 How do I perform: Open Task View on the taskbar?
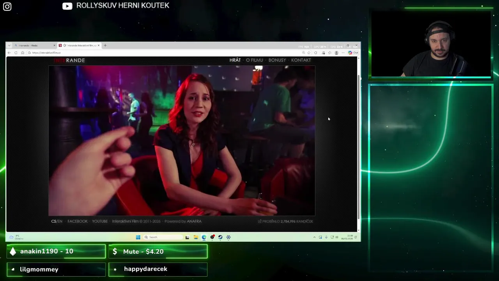(x=187, y=237)
